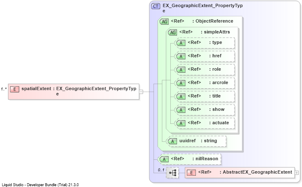The width and height of the screenshot is (302, 187).
Task: Select the spatialExtent element box
Action: 73,92
